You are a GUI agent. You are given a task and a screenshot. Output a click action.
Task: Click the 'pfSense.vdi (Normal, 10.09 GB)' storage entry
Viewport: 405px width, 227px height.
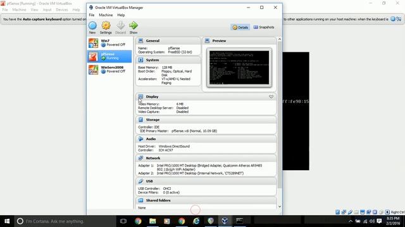tap(194, 131)
